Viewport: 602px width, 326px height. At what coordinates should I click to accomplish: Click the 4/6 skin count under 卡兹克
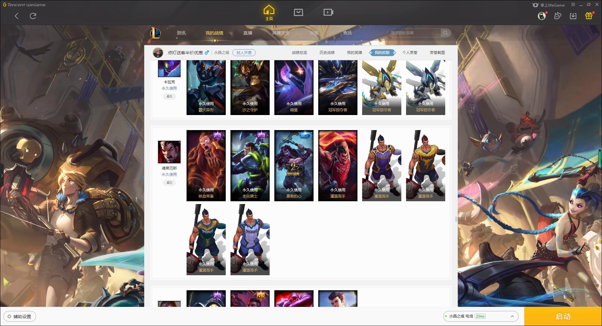(169, 97)
